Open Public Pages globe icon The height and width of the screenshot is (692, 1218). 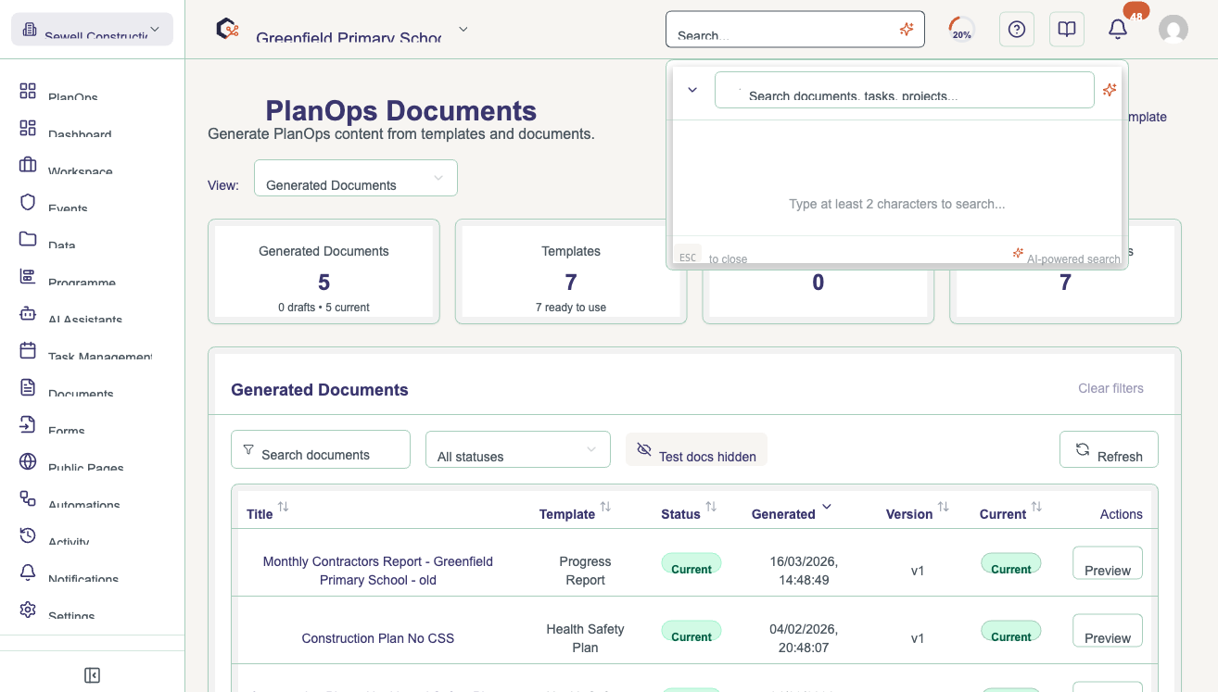tap(28, 461)
